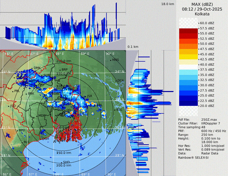This screenshot has height=176, width=228.
Task: Pick the 35.0 dBZ legend label
Action: pyautogui.click(x=207, y=75)
